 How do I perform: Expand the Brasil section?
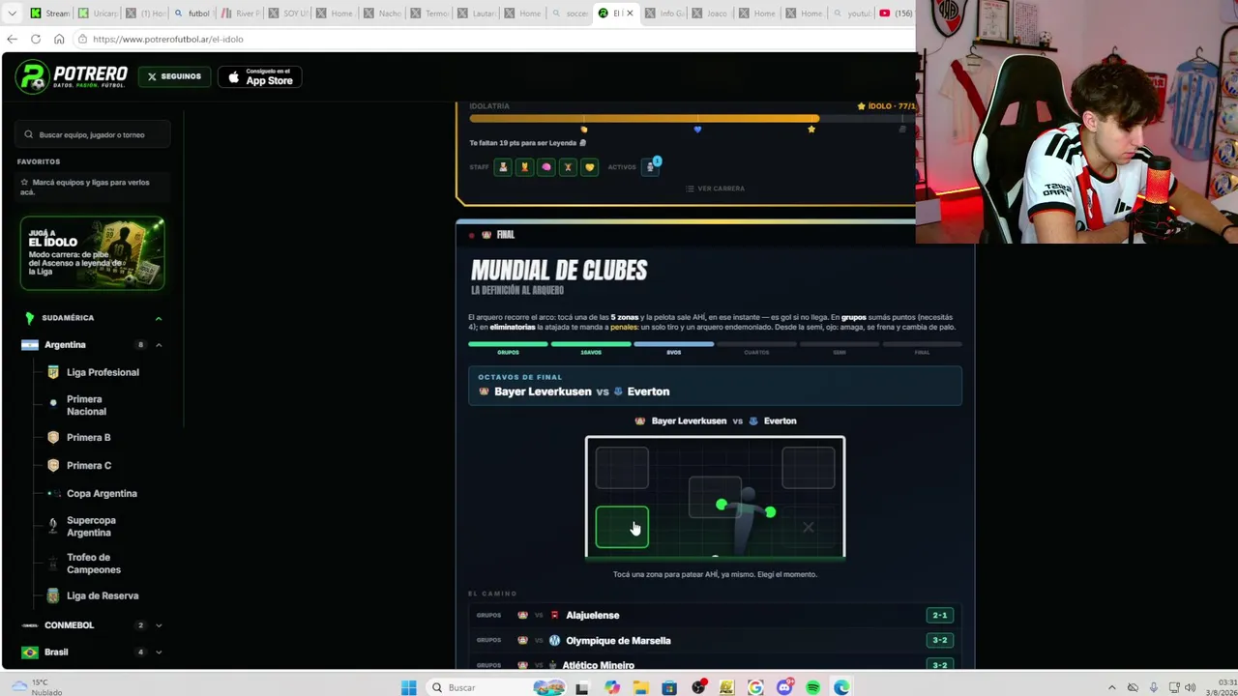[159, 652]
